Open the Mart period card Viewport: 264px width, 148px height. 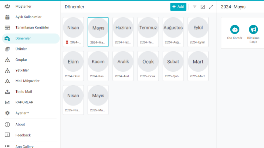coord(198,66)
